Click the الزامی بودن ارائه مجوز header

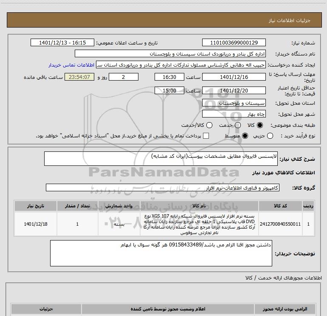point(285,309)
